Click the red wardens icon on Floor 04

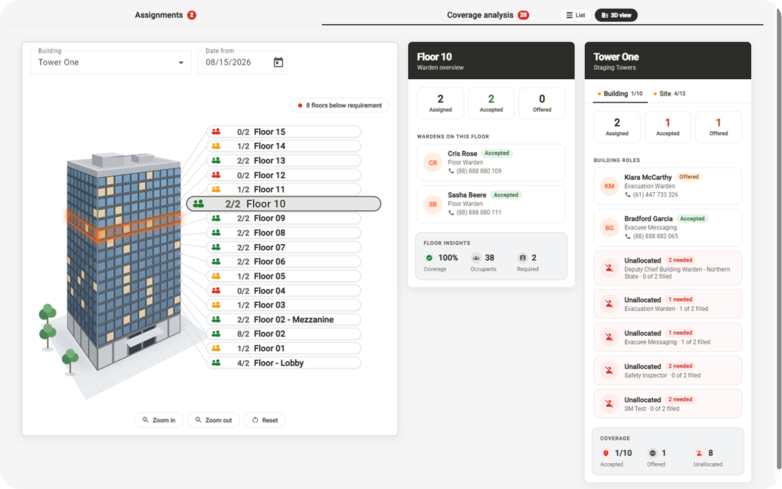pos(216,291)
